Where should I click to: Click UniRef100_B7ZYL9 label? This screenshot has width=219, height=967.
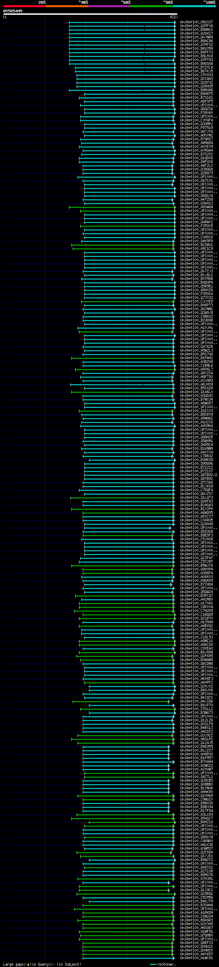tap(196, 68)
